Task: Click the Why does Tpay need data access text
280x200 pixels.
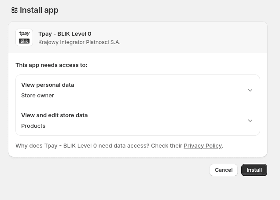Action: [97, 145]
